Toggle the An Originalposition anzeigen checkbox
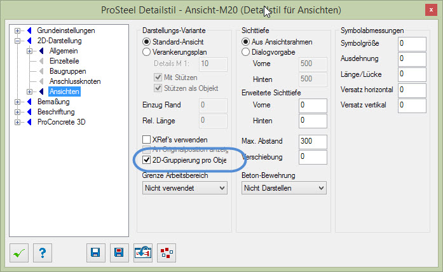 point(146,150)
